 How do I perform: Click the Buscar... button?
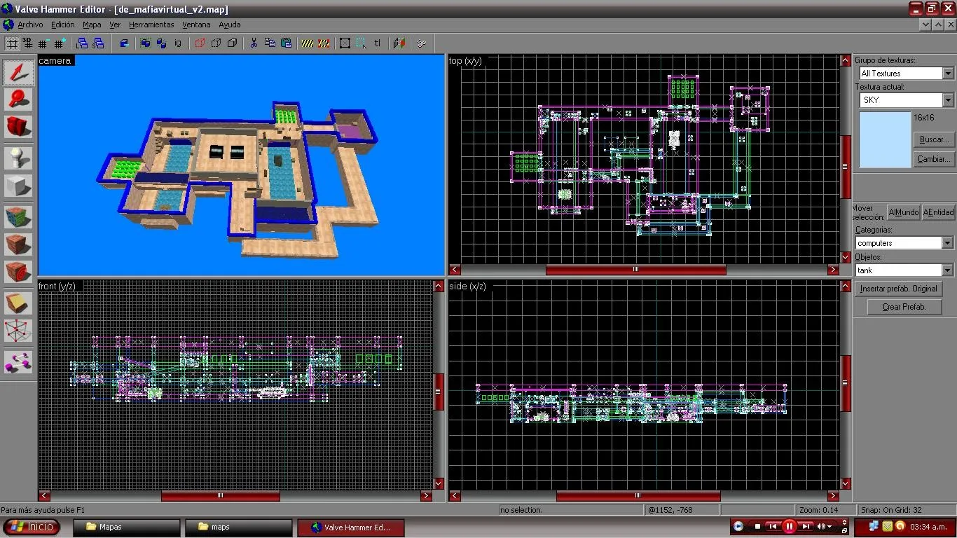933,139
